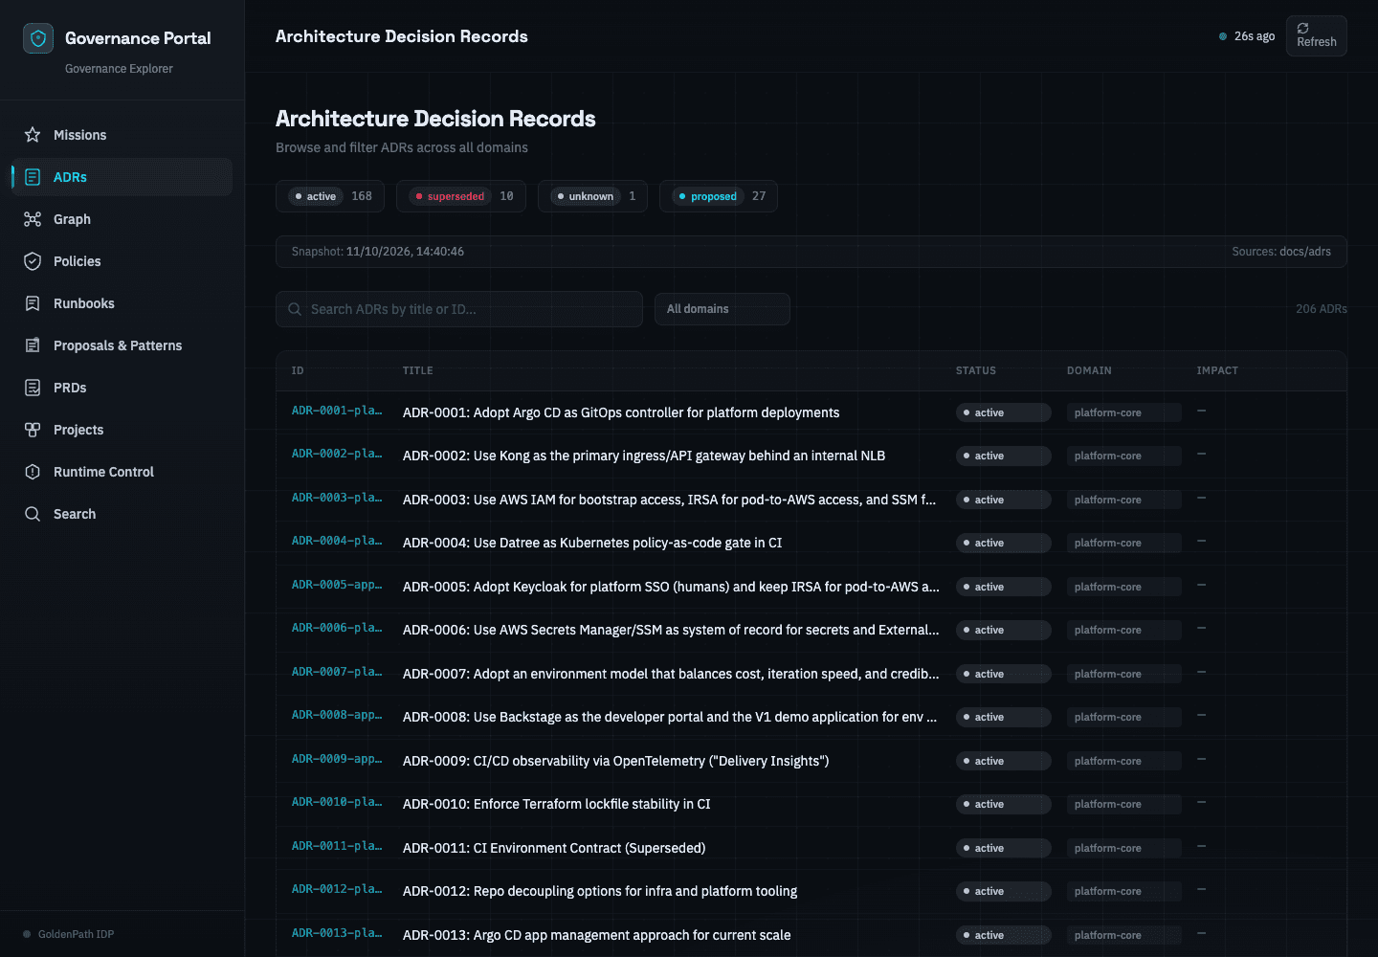Image resolution: width=1378 pixels, height=957 pixels.
Task: Click the ADRs document icon in sidebar
Action: tap(33, 177)
